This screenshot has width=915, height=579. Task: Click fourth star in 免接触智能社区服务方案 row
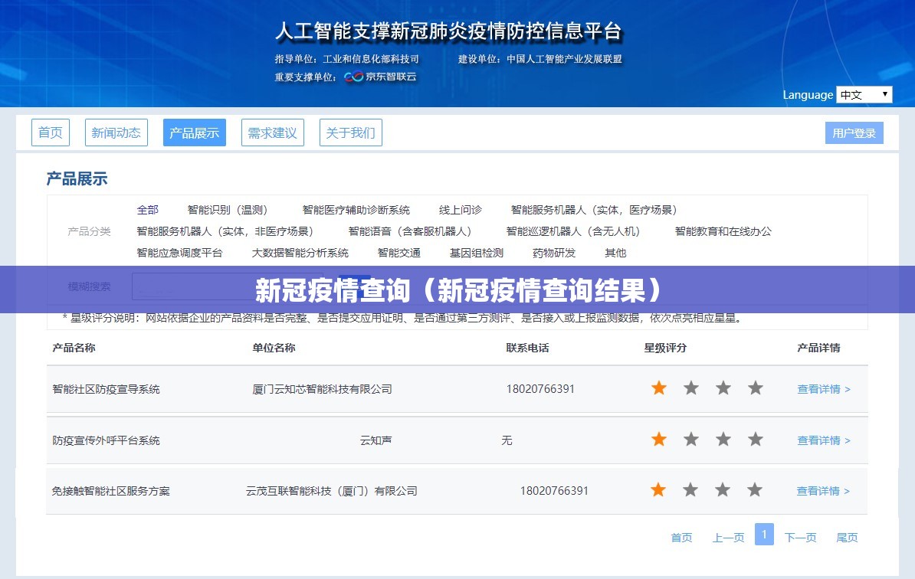pyautogui.click(x=755, y=490)
